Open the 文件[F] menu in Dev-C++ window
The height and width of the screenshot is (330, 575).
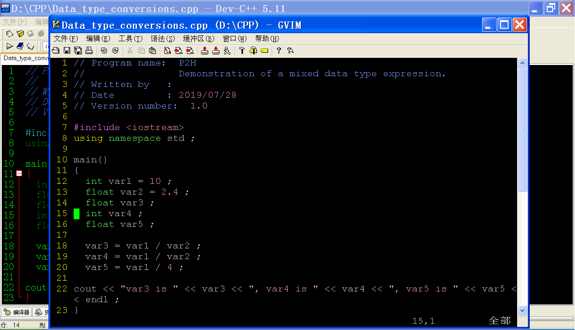[15, 22]
